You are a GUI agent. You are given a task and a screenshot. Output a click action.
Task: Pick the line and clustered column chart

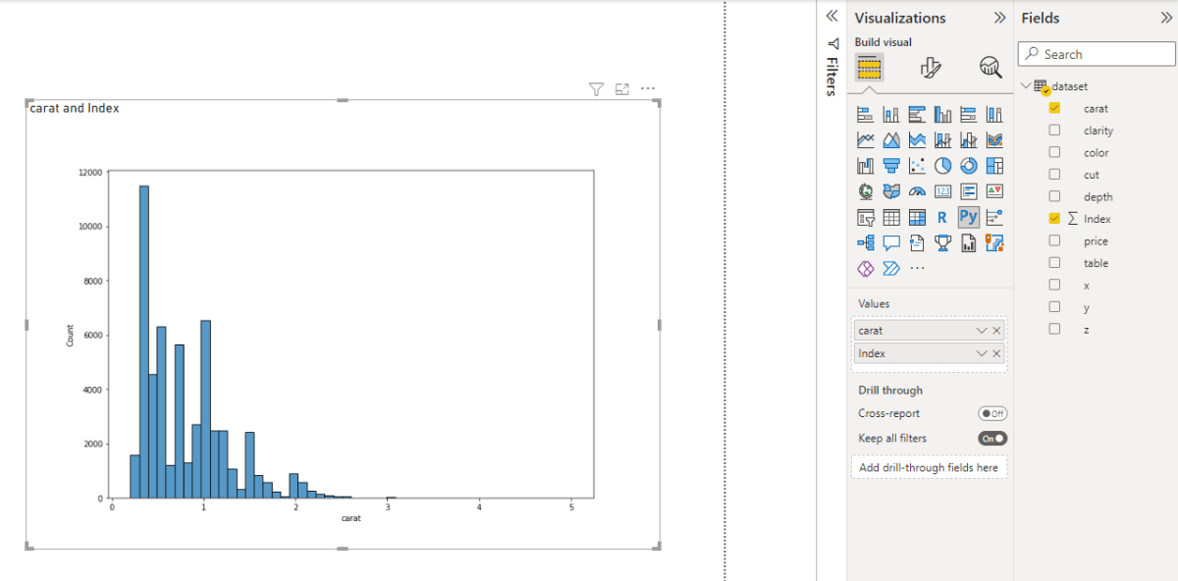tap(968, 139)
